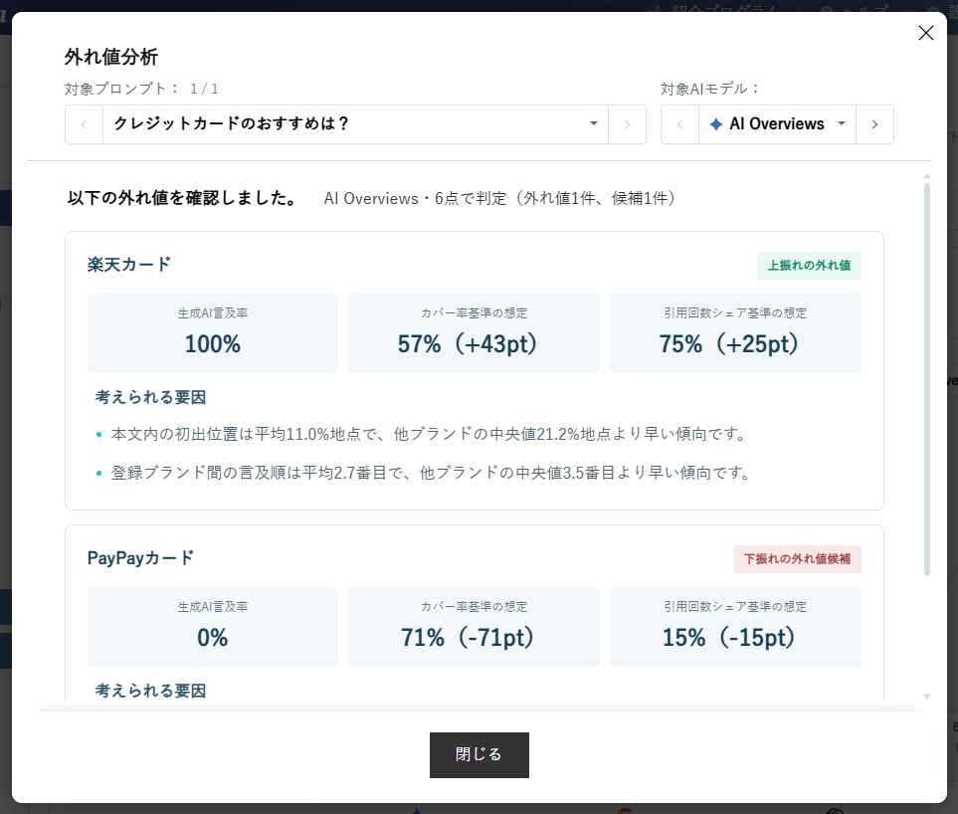
Task: Switch to the previous AI model with the left chevron
Action: 680,124
